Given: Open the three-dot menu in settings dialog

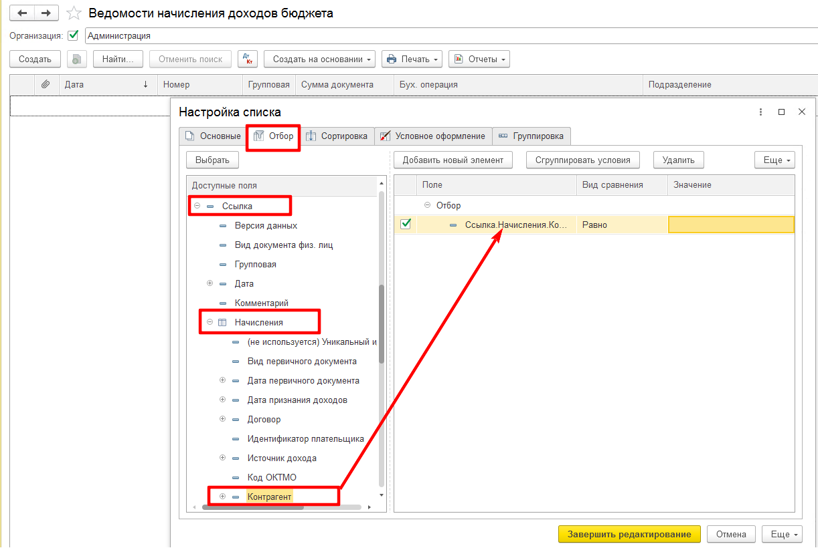Looking at the screenshot, I should click(x=760, y=112).
